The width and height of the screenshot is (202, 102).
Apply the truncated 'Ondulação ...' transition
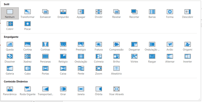click(152, 46)
